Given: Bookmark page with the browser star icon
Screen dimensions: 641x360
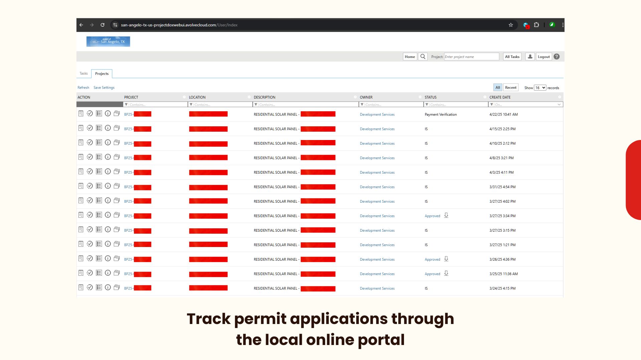Looking at the screenshot, I should point(510,25).
